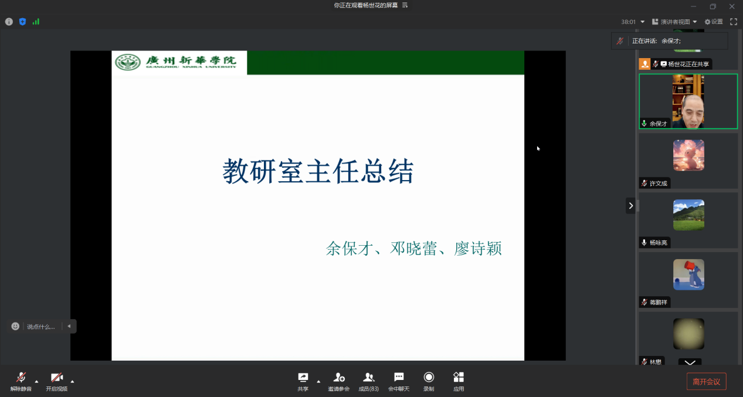Screen dimensions: 743x397
Task: Check the green network signal icon
Action: coord(36,22)
